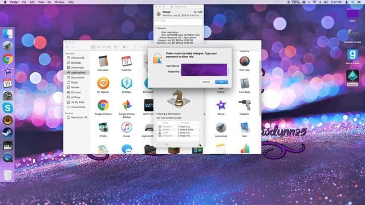Click OK in the password dialog
This screenshot has width=365, height=205.
[222, 82]
